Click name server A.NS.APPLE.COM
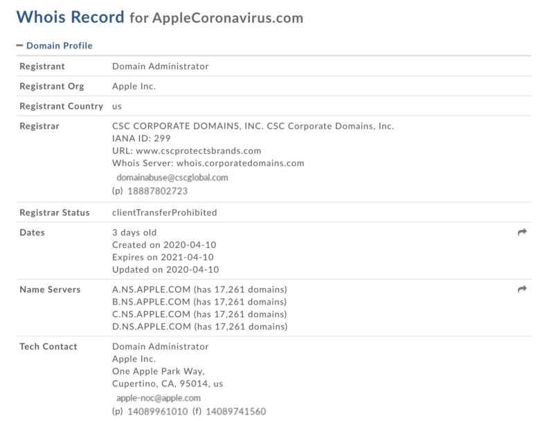 pyautogui.click(x=151, y=289)
